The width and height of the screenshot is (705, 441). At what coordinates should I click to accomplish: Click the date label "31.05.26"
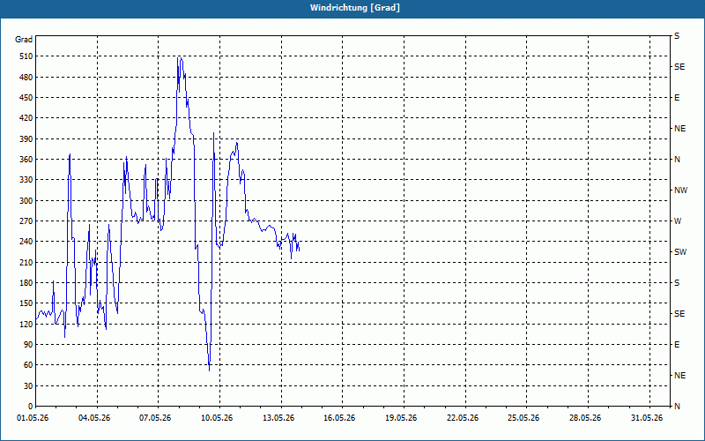click(x=647, y=418)
